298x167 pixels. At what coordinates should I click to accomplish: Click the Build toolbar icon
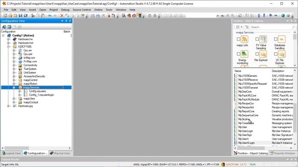93,16
